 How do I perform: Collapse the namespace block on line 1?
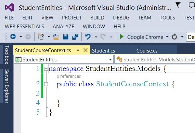[x=46, y=69]
